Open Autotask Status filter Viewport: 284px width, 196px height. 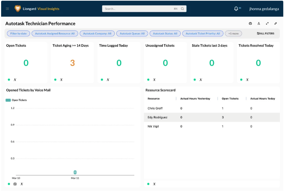tap(165, 33)
